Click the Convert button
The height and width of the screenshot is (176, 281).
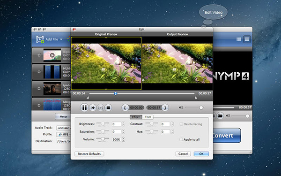pyautogui.click(x=227, y=136)
